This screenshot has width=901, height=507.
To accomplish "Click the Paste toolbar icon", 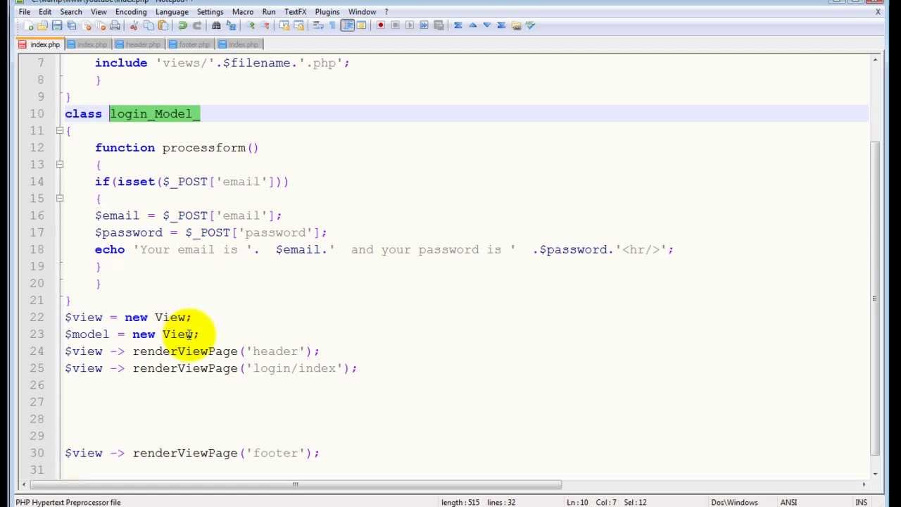I will point(163,25).
